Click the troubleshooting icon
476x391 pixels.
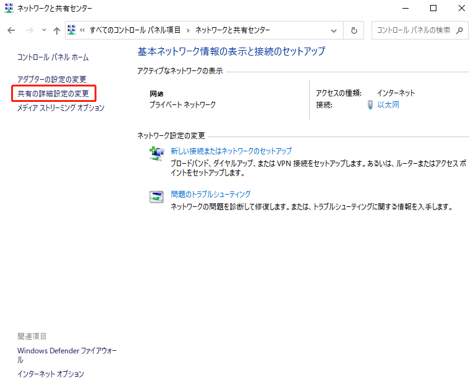point(156,196)
